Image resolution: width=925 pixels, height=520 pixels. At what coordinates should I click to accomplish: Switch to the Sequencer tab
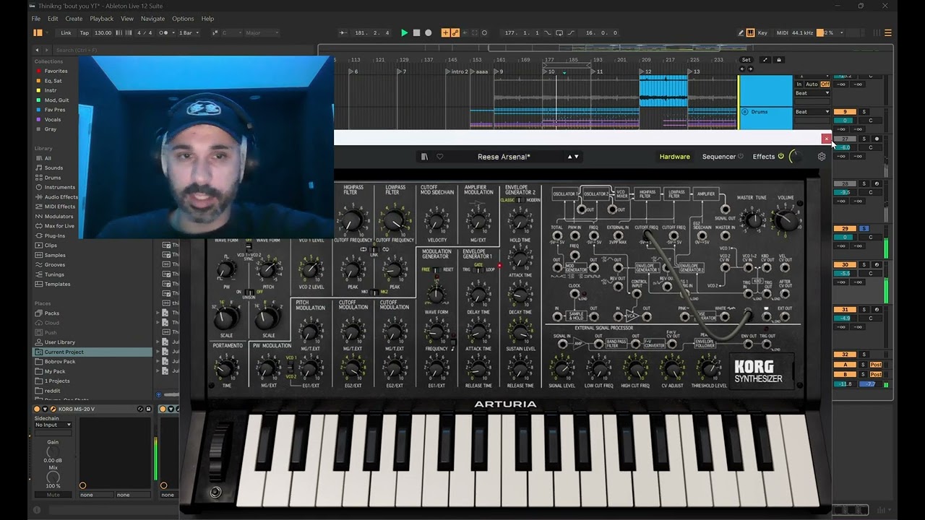click(719, 157)
